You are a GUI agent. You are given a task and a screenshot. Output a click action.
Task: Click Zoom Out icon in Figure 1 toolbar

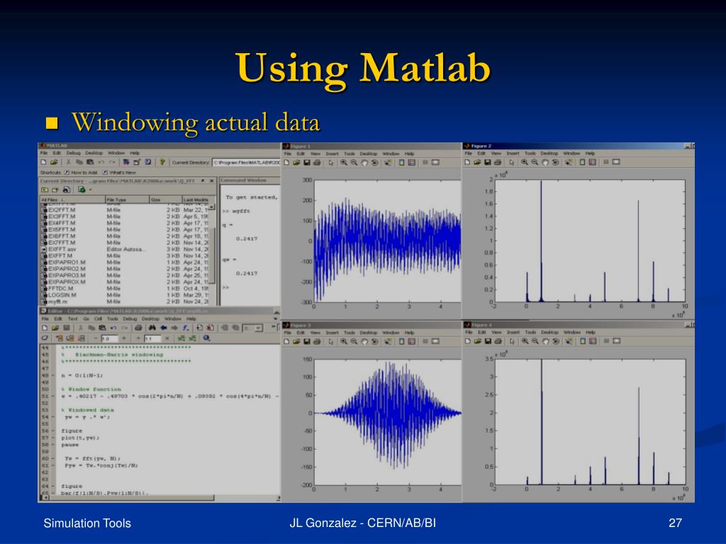click(x=354, y=162)
